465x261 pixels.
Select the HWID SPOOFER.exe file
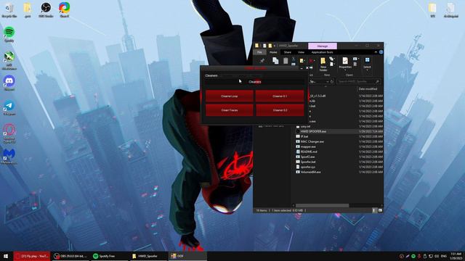[313, 131]
